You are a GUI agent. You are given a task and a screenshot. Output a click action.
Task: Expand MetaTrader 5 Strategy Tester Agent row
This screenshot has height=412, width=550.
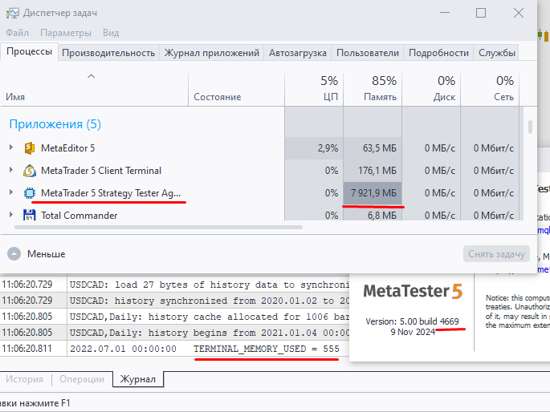[11, 192]
